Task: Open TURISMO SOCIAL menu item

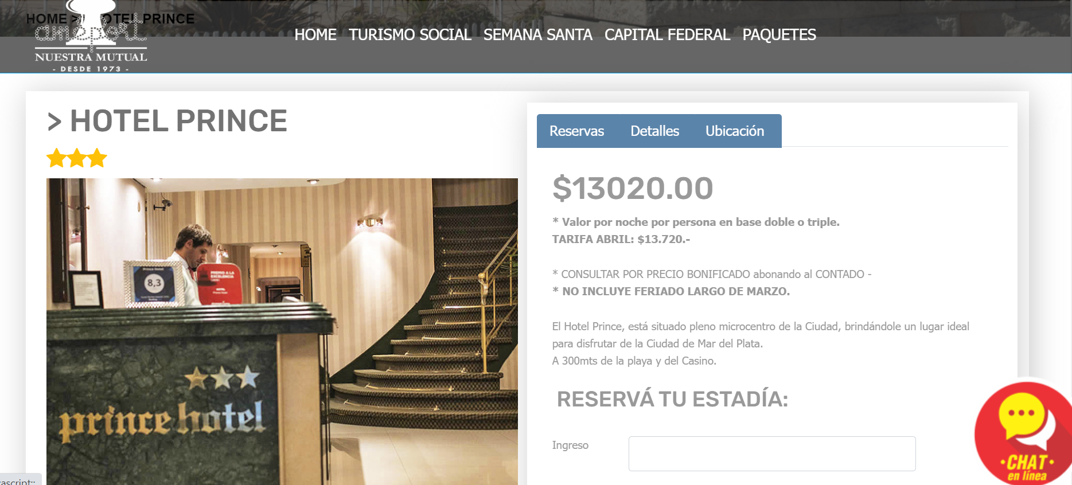Action: coord(410,35)
